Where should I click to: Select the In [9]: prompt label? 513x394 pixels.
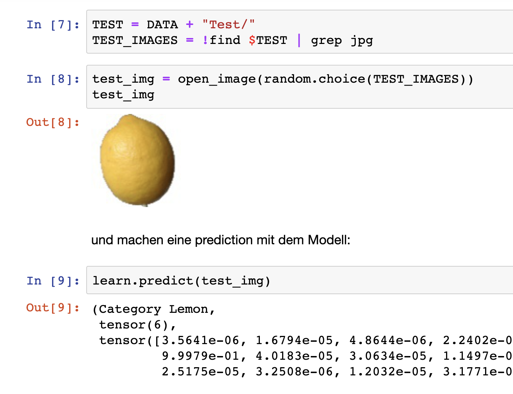(53, 281)
